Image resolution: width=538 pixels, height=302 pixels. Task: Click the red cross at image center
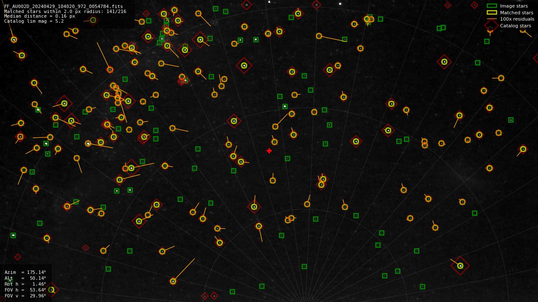pyautogui.click(x=269, y=151)
